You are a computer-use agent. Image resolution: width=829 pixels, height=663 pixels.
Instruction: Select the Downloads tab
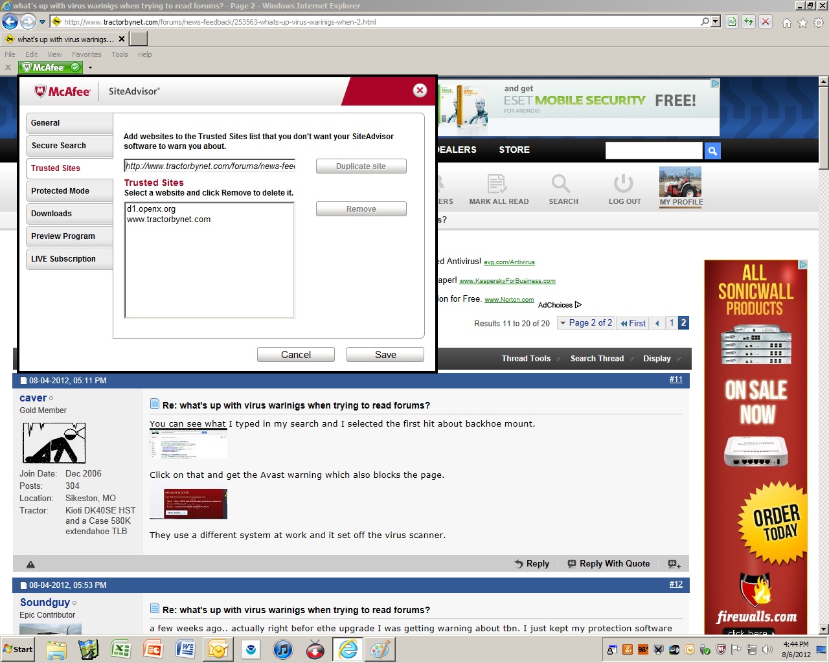pyautogui.click(x=70, y=214)
